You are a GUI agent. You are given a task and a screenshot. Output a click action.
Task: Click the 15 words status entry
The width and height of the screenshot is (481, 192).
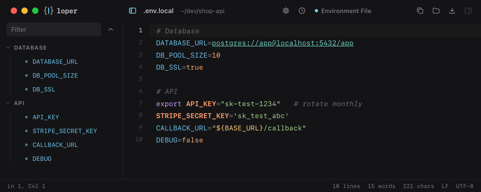pyautogui.click(x=382, y=186)
